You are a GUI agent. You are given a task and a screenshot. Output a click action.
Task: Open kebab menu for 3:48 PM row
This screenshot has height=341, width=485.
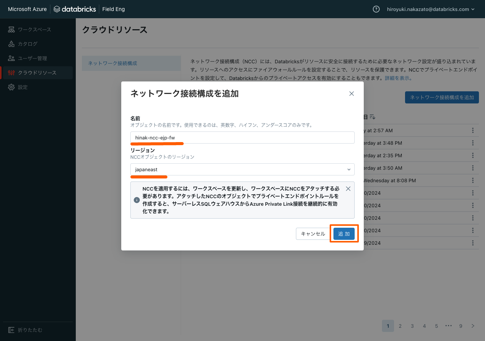[x=473, y=143]
